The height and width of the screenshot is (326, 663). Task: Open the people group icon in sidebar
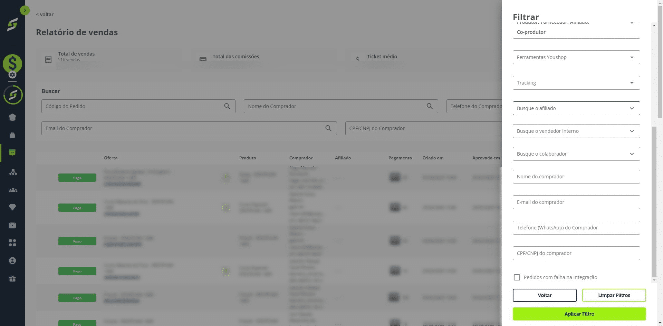pos(13,190)
